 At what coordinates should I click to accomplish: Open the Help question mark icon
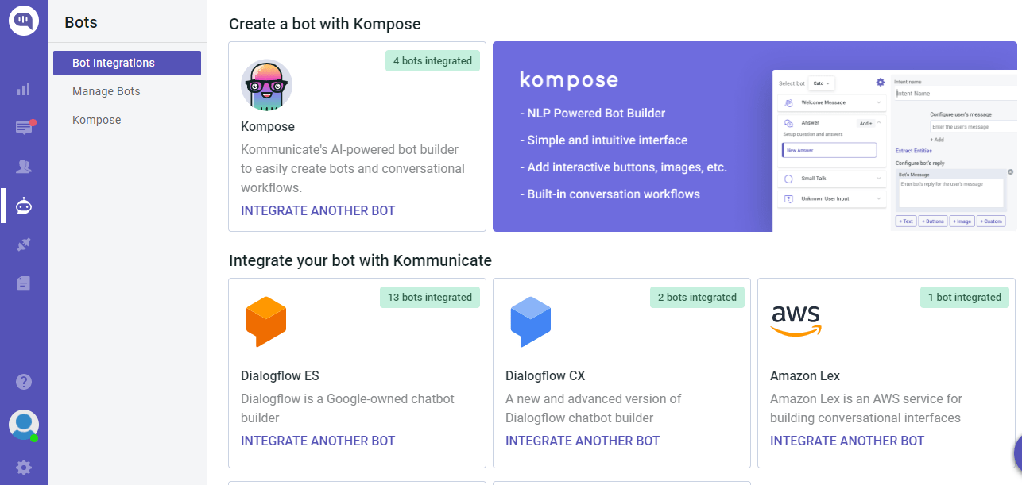click(x=23, y=382)
